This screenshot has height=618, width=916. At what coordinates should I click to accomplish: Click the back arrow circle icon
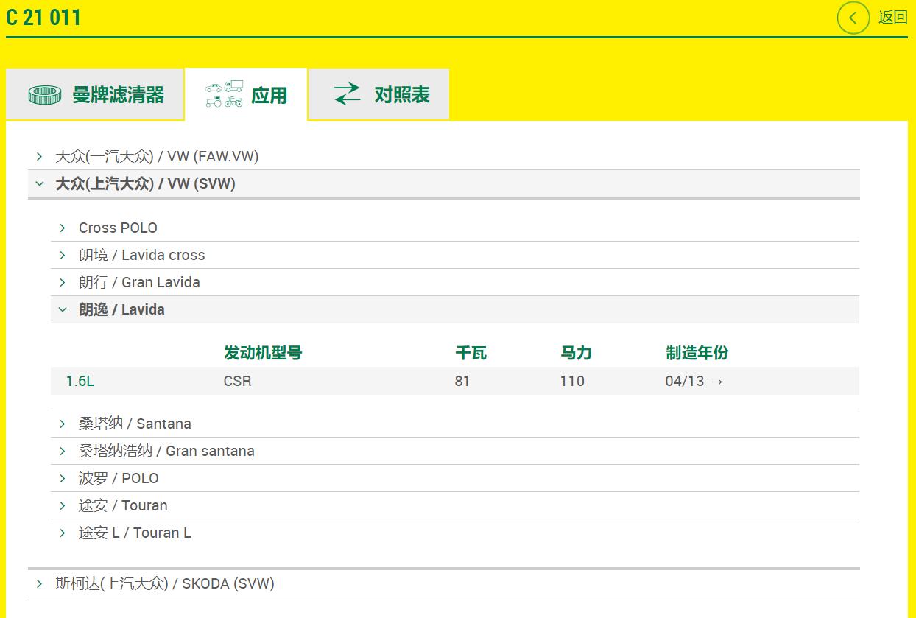pos(853,18)
